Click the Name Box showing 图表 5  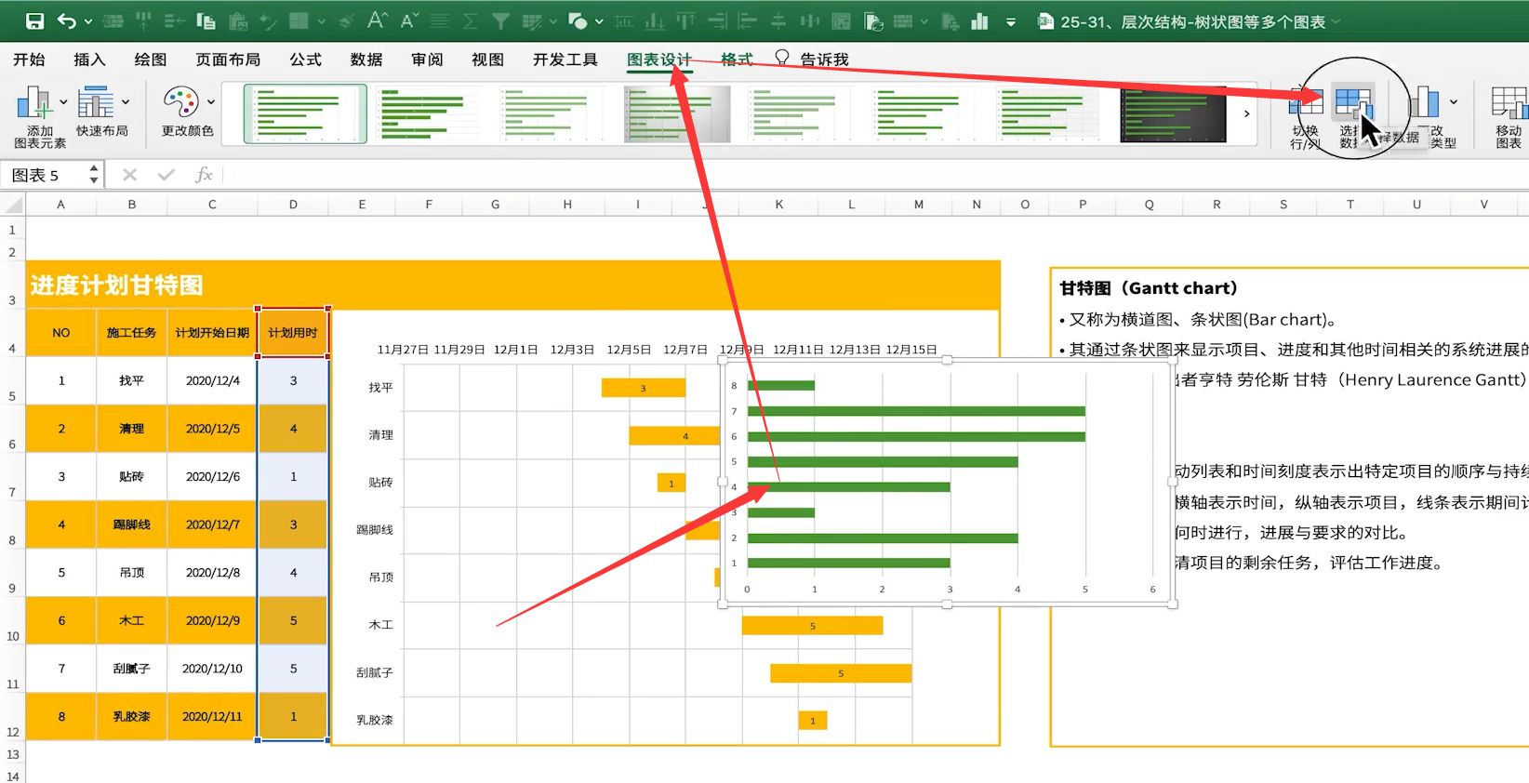(x=47, y=175)
